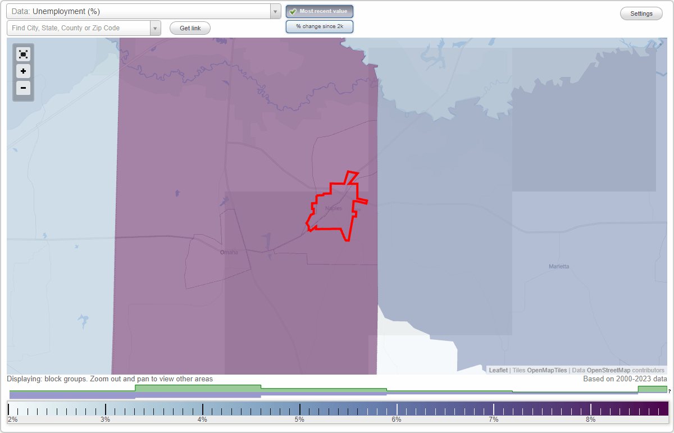Viewport: 674px width, 433px height.
Task: Click the Omaha label on the map
Action: [229, 252]
